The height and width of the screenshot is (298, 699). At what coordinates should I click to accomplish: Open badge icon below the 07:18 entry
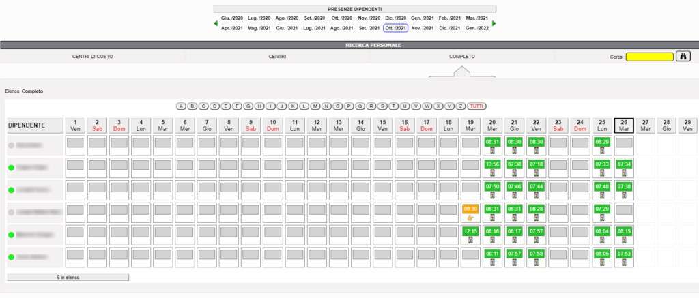[x=537, y=173]
